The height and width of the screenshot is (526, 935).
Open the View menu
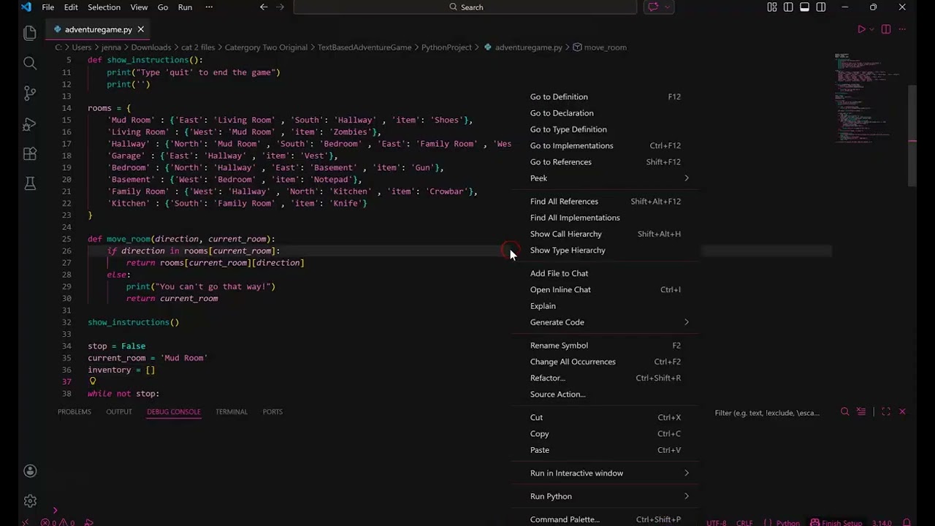point(139,7)
